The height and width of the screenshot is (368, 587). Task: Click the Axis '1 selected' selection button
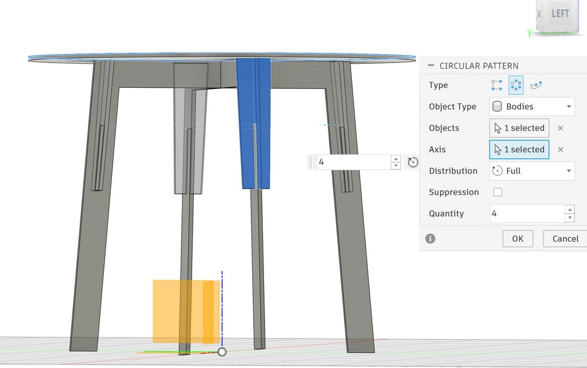pos(519,149)
